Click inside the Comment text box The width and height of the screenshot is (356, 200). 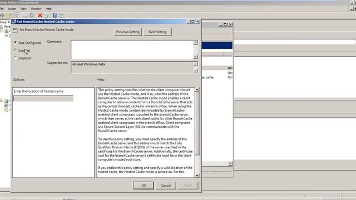click(132, 49)
